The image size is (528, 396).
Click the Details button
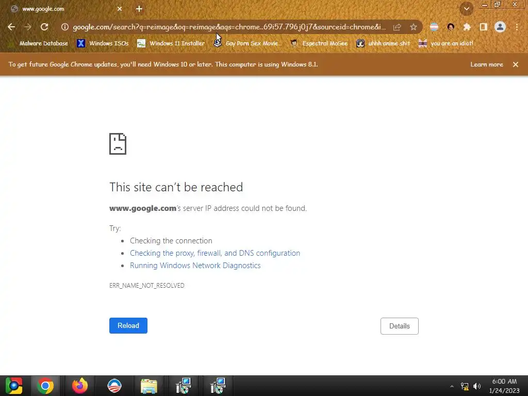(400, 326)
